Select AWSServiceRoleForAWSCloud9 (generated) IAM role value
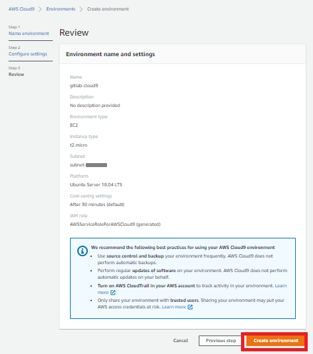Screen dimensions: 313x354 click(115, 225)
